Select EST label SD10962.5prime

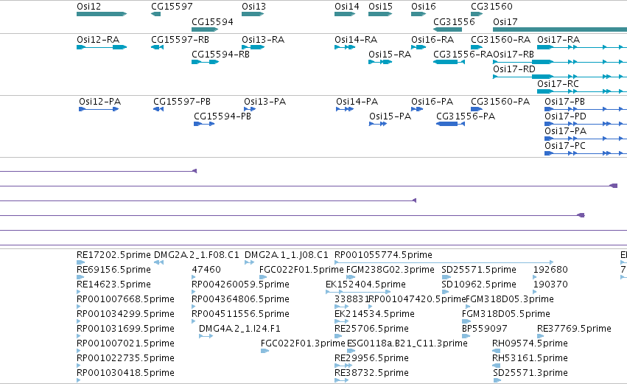click(479, 284)
